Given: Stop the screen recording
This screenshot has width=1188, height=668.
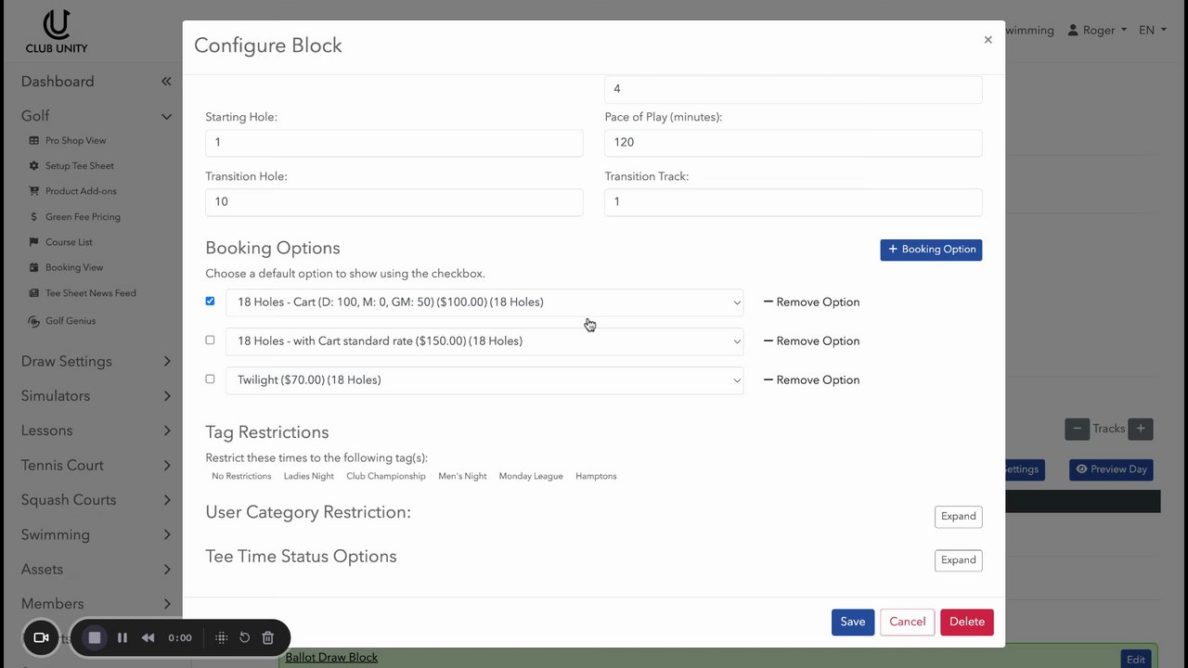Looking at the screenshot, I should pos(94,637).
